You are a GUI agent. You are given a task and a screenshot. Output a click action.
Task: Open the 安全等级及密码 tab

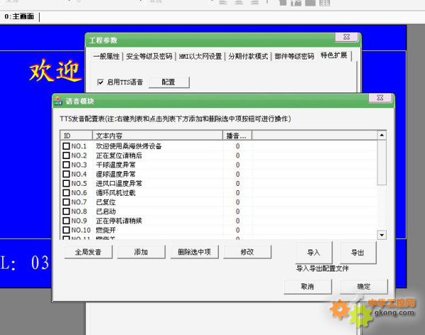(x=149, y=56)
